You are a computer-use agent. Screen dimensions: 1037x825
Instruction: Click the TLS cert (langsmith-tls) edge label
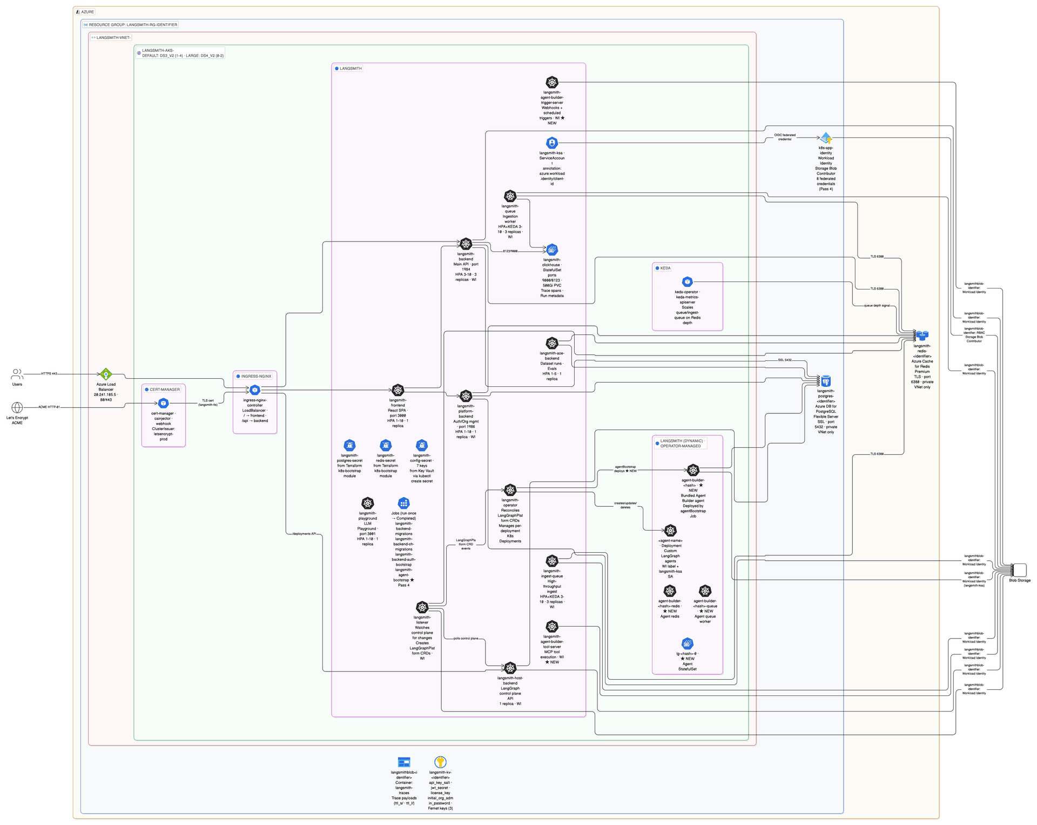tap(208, 403)
